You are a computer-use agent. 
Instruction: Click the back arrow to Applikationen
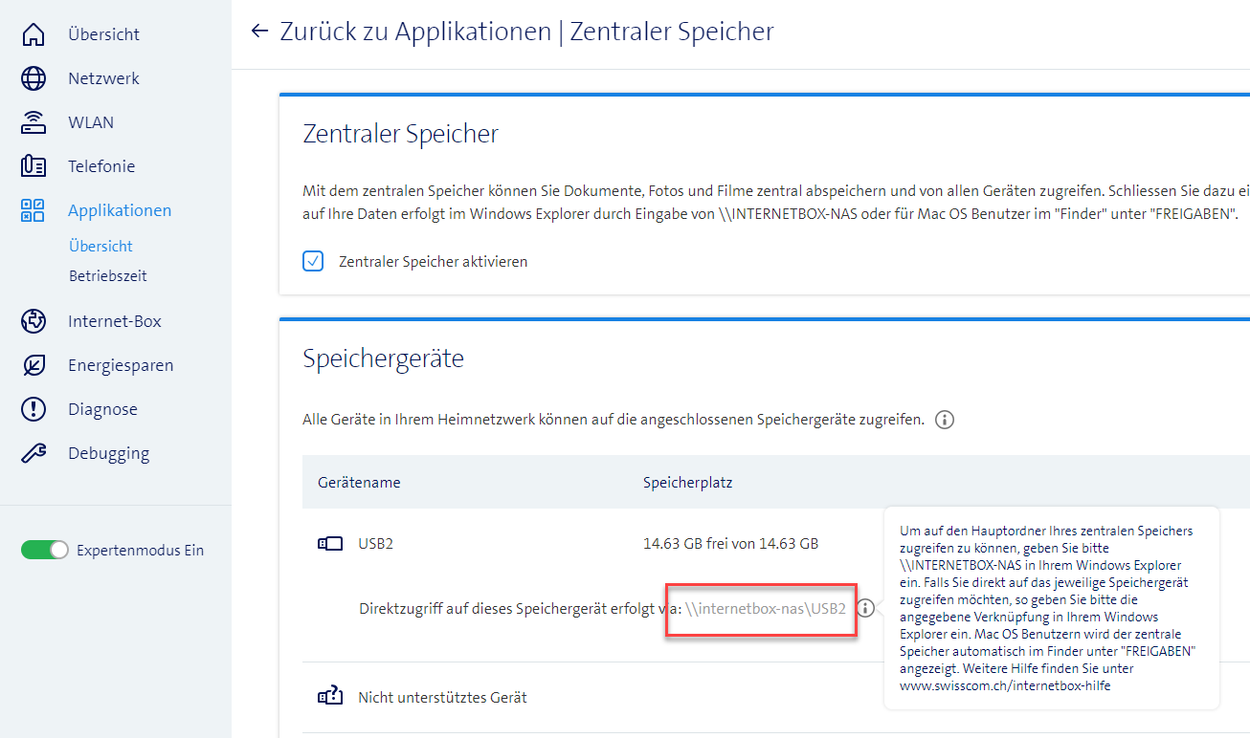tap(258, 32)
